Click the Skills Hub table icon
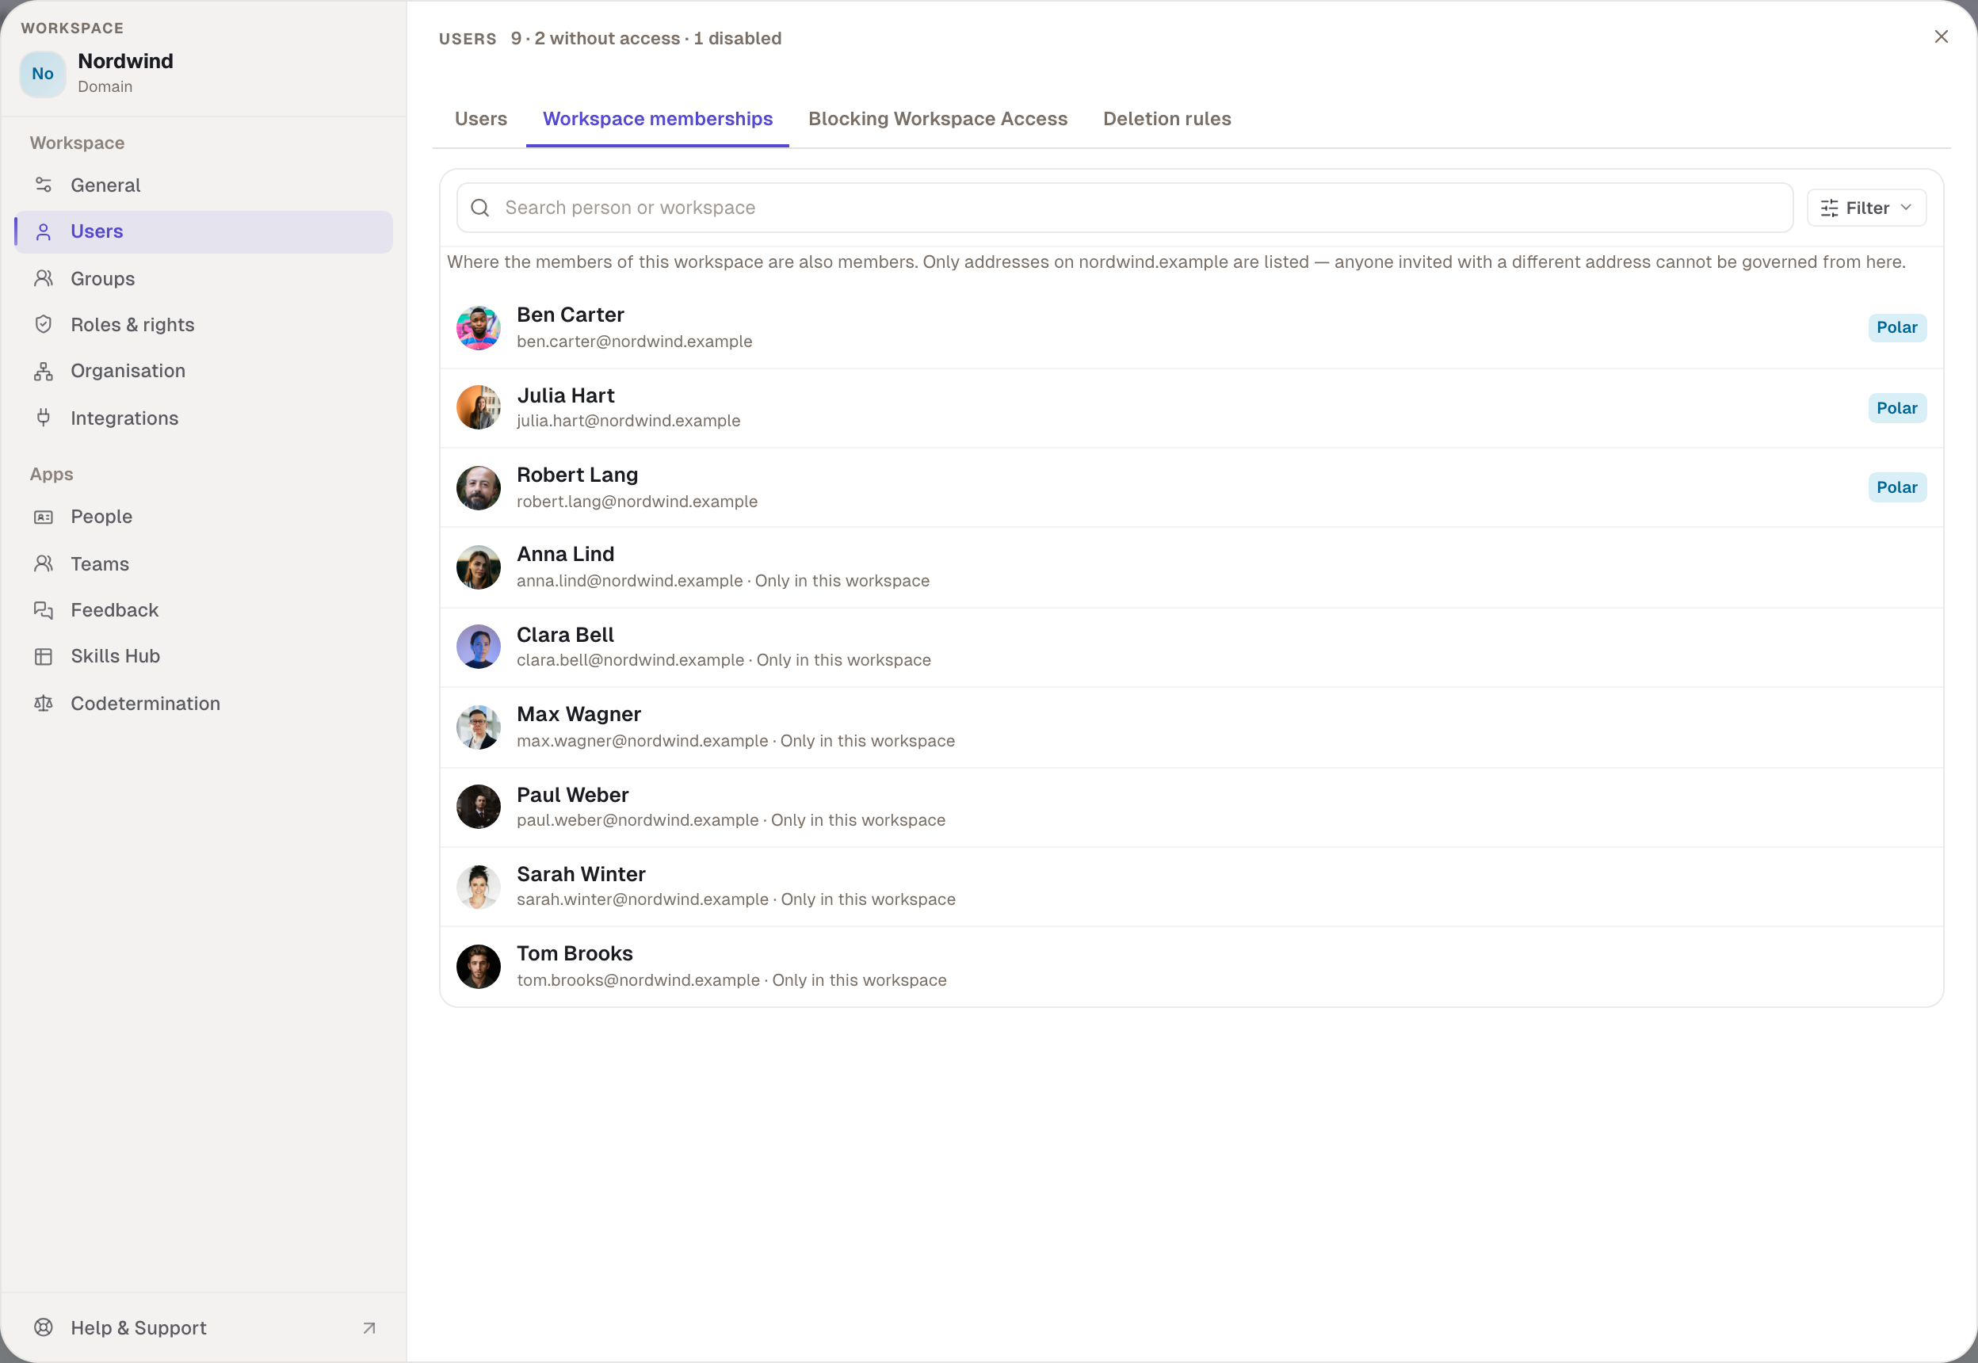This screenshot has width=1978, height=1363. (x=44, y=656)
